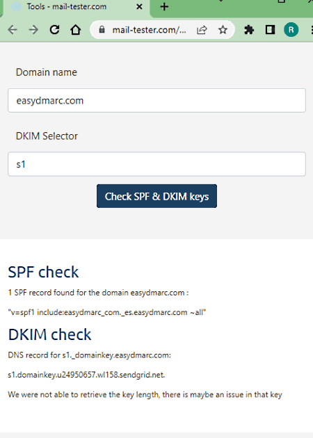This screenshot has width=313, height=438.
Task: Click the DKIM check heading
Action: (50, 334)
